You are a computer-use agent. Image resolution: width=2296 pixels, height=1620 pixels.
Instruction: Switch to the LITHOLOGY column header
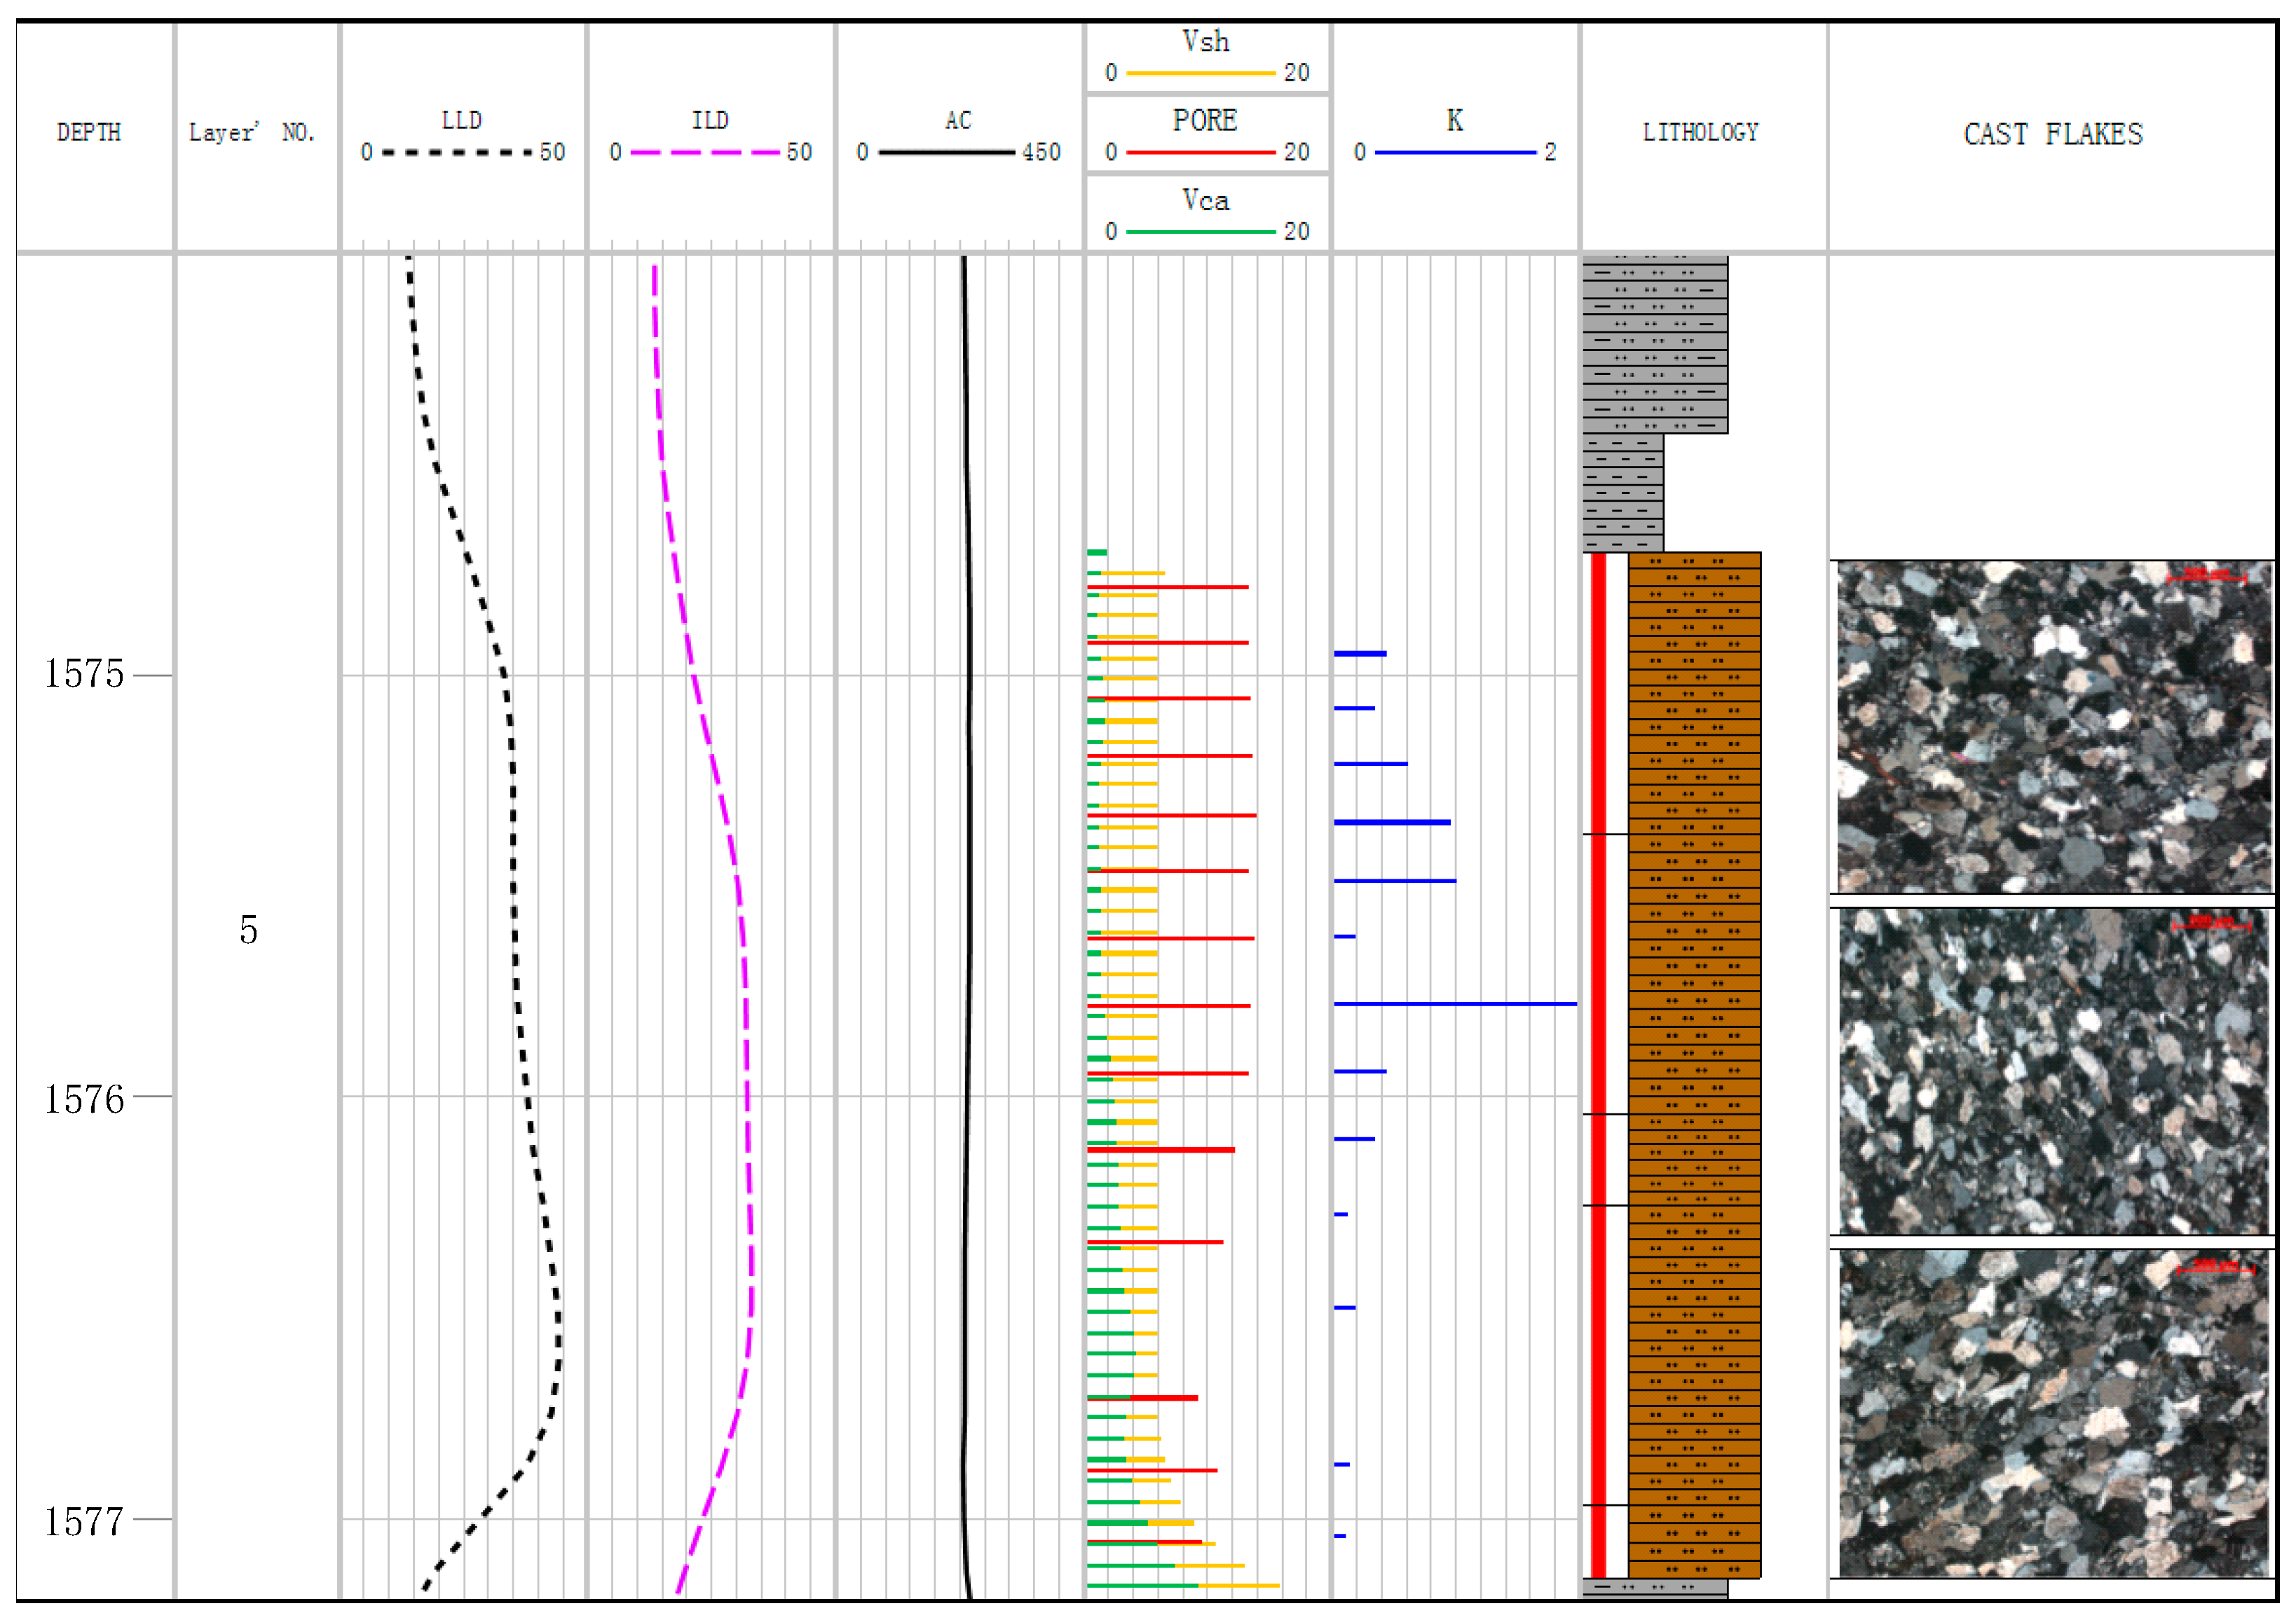[1700, 132]
